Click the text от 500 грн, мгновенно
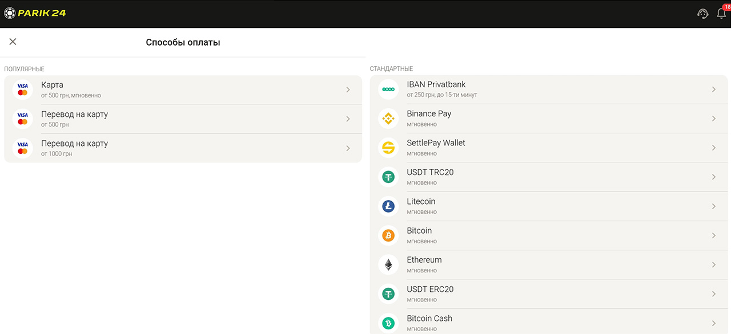 (x=71, y=95)
